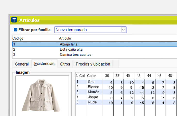
Task: Select the Existencias tab
Action: (x=44, y=64)
